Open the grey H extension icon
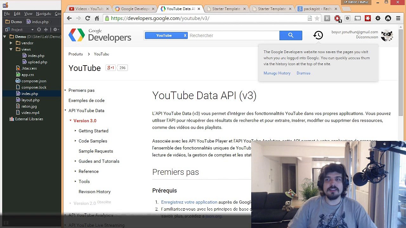Image resolution: width=406 pixels, height=228 pixels. tap(327, 18)
